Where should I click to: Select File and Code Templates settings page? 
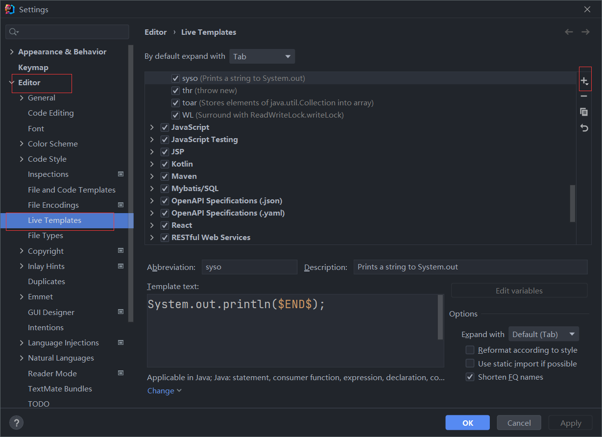pyautogui.click(x=72, y=190)
